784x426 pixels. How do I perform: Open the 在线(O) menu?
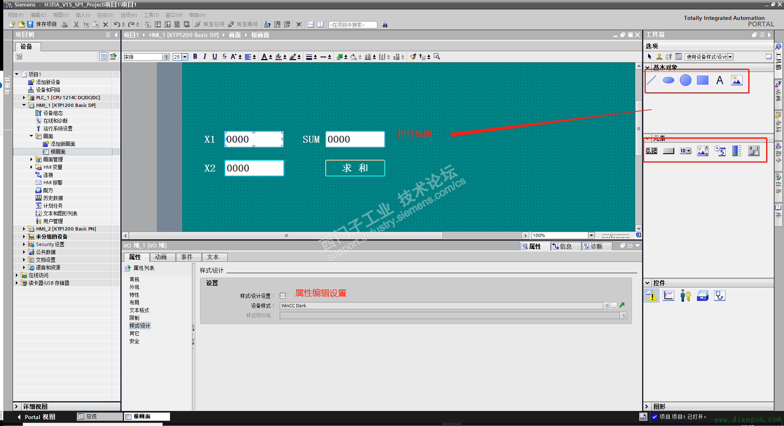pos(105,15)
